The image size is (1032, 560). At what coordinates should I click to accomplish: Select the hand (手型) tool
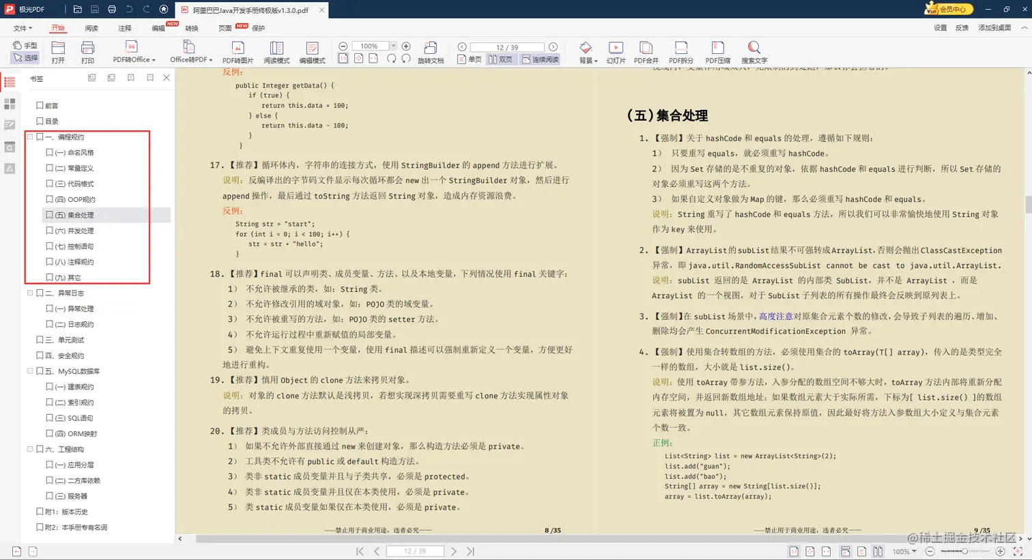click(x=25, y=46)
